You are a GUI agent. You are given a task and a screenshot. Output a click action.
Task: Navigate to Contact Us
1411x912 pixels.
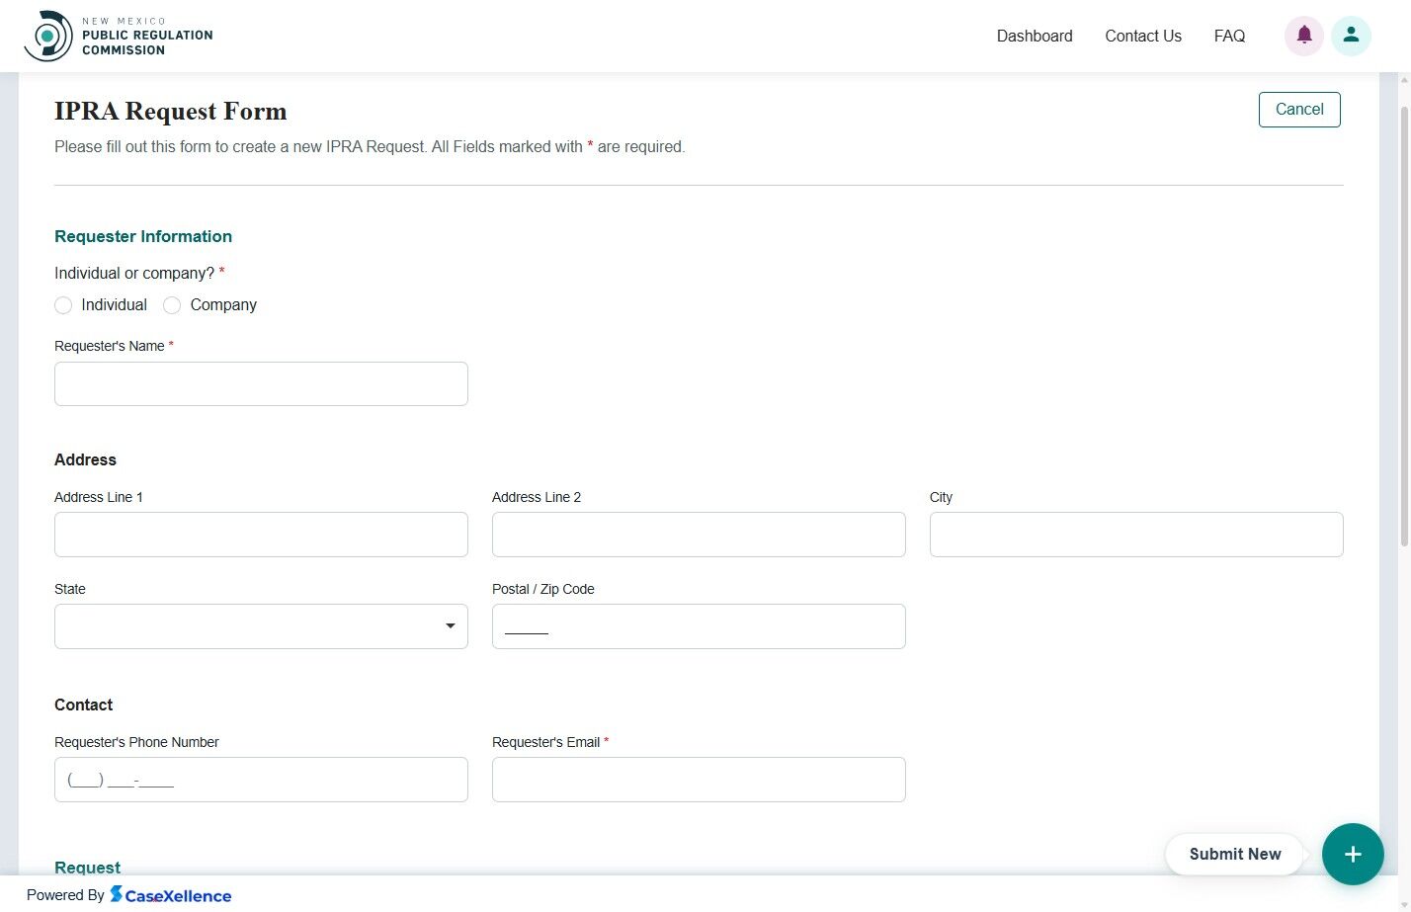pos(1143,36)
